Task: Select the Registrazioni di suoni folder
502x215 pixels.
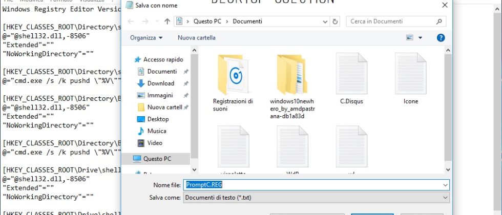Action: pyautogui.click(x=234, y=83)
